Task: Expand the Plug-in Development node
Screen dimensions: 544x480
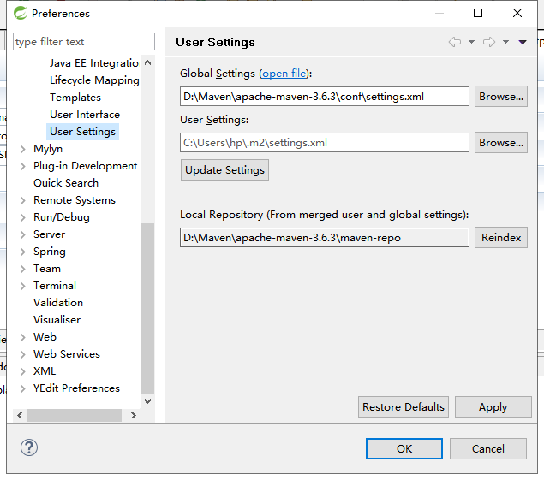Action: [x=23, y=166]
